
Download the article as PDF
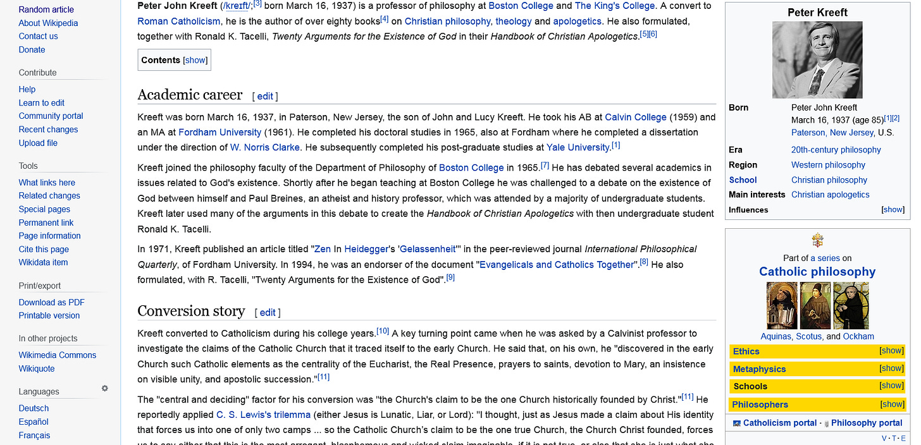(x=51, y=302)
